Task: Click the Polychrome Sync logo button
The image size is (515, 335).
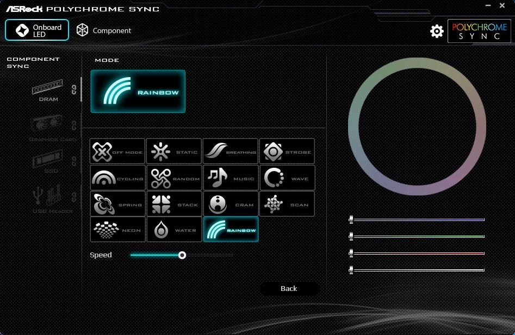Action: [479, 31]
